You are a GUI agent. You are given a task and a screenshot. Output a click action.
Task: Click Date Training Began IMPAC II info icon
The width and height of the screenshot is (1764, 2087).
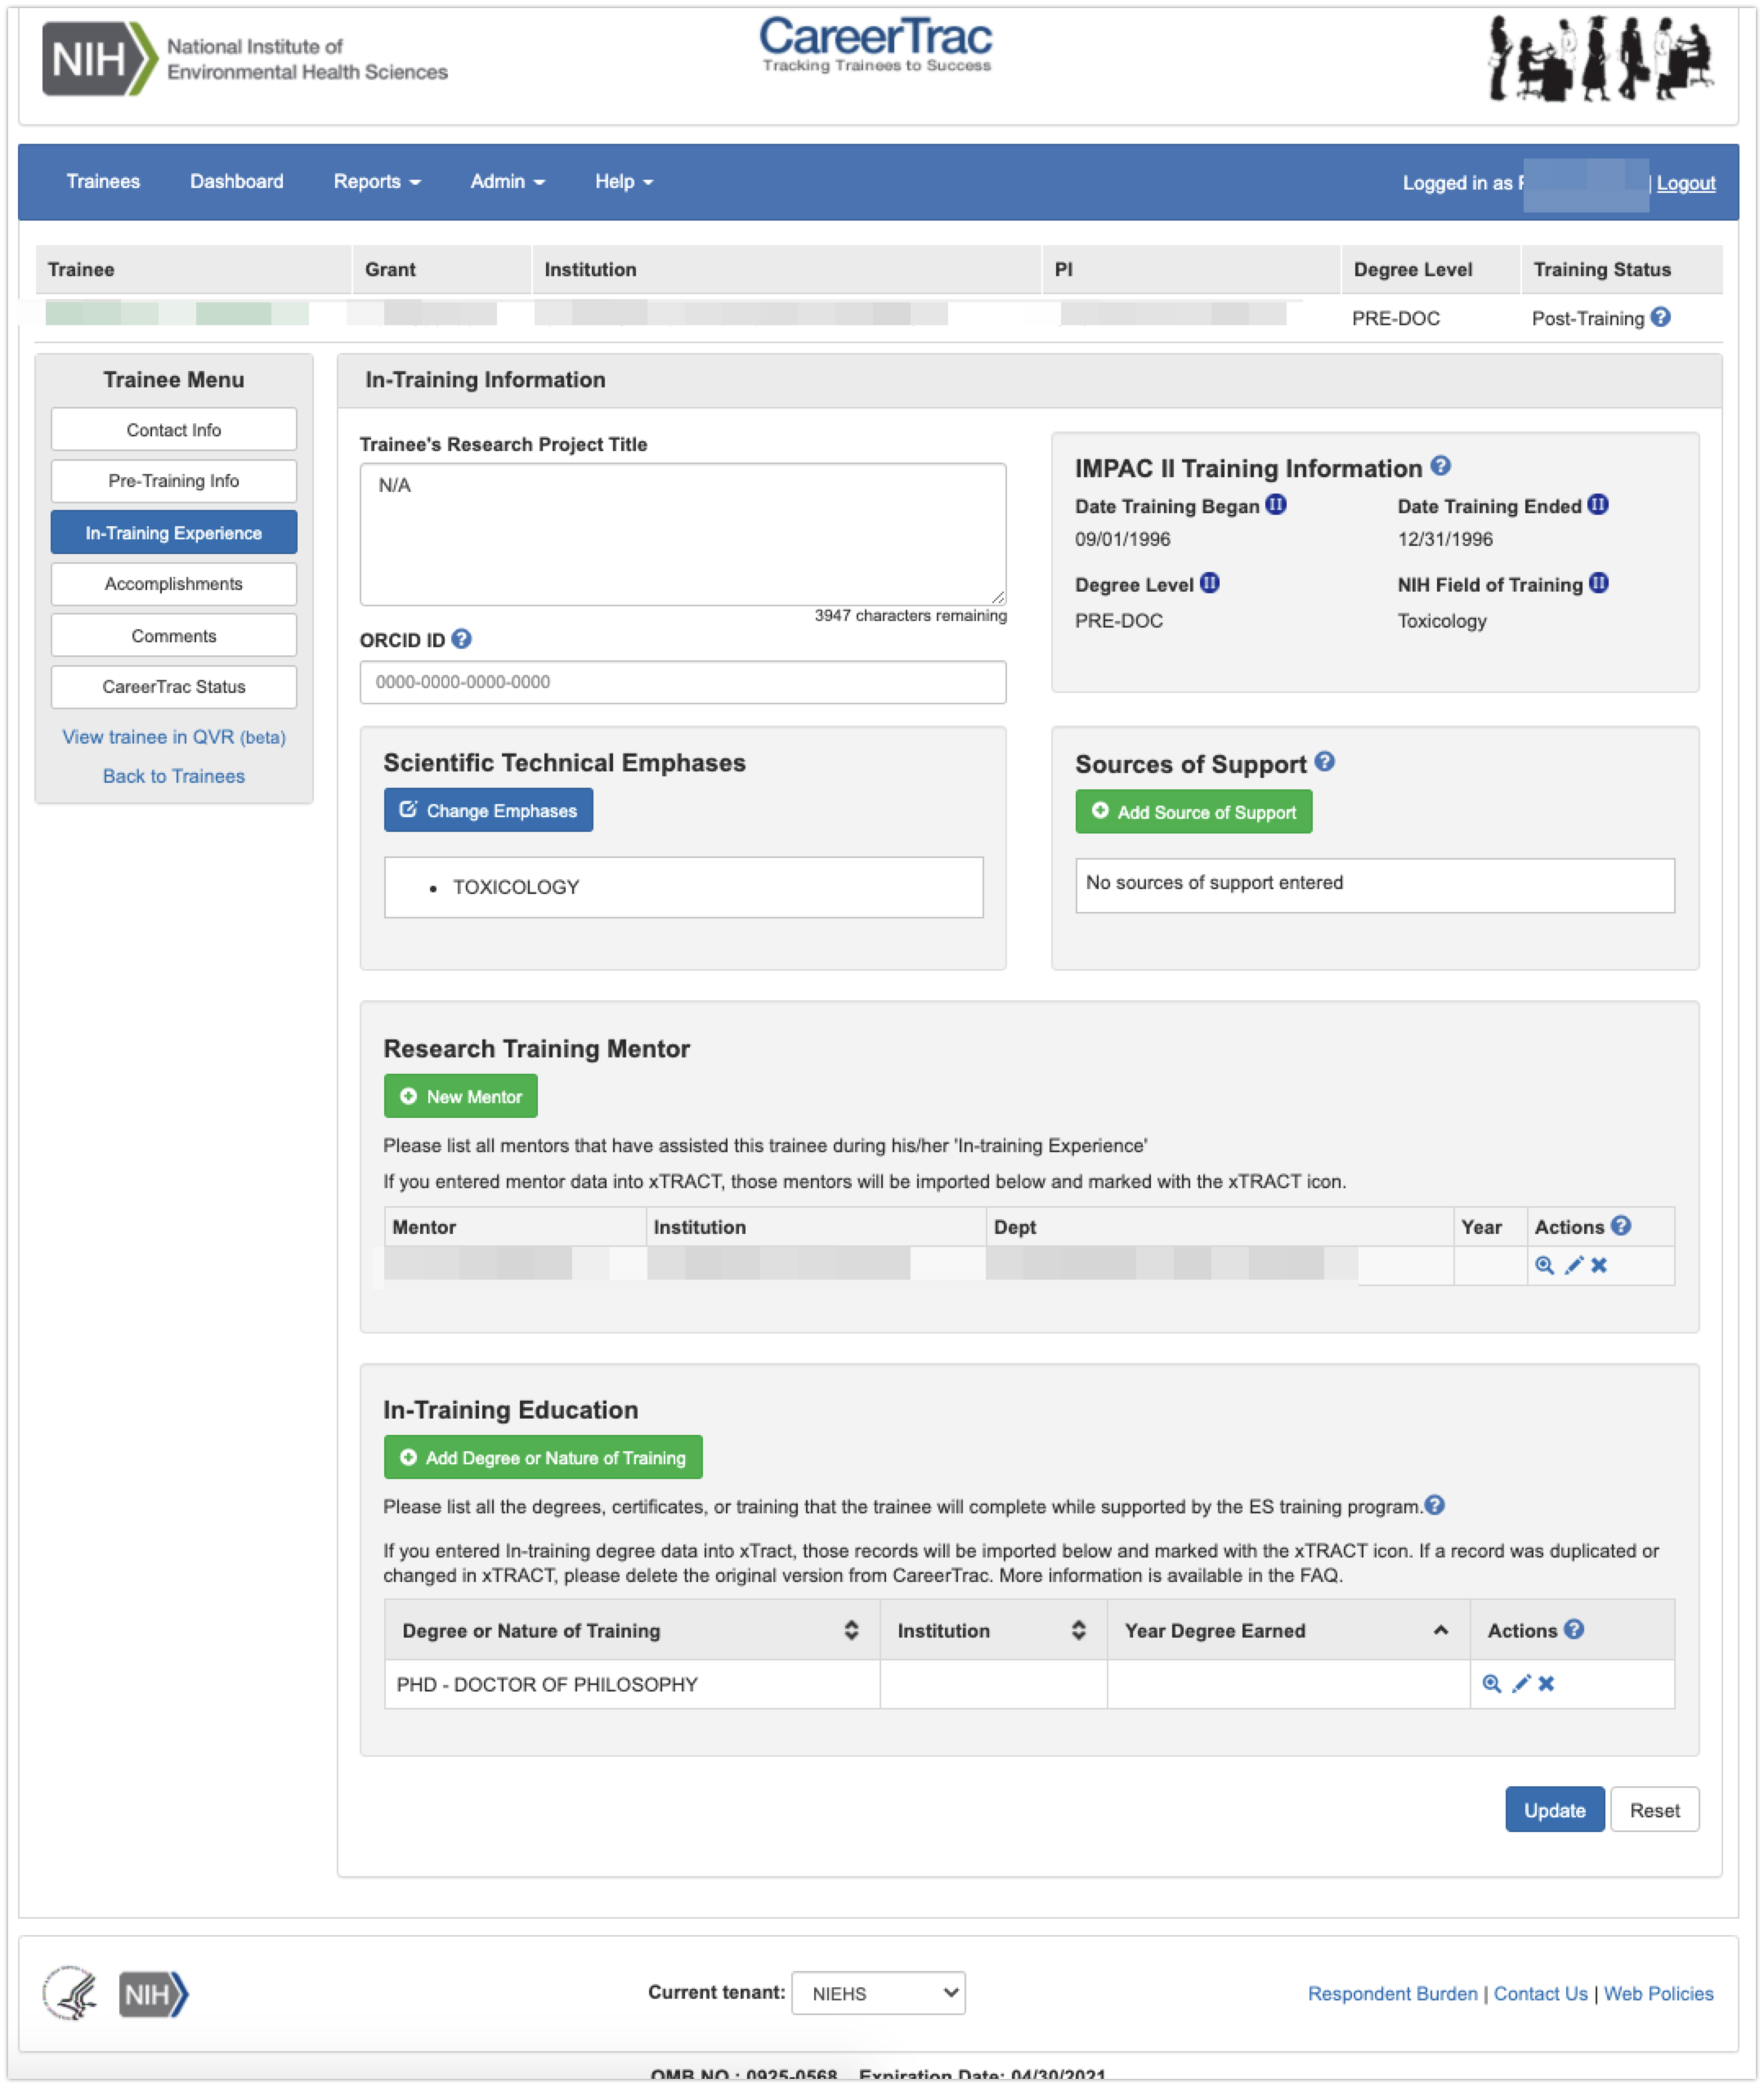pos(1275,505)
